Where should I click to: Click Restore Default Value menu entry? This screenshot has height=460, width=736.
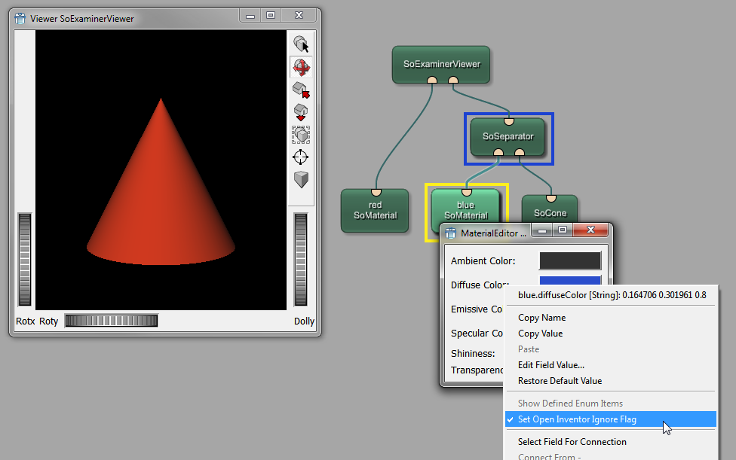tap(560, 381)
